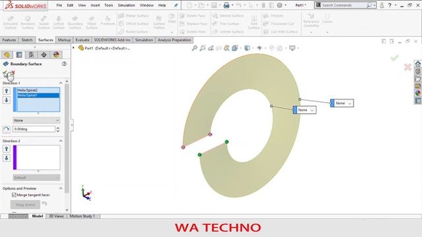Open the Edit menu
This screenshot has width=422, height=237.
pyautogui.click(x=70, y=5)
